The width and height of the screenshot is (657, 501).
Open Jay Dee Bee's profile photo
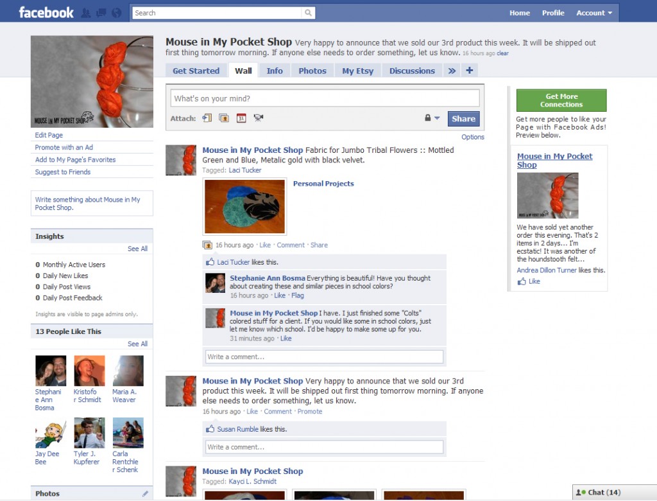click(x=51, y=433)
